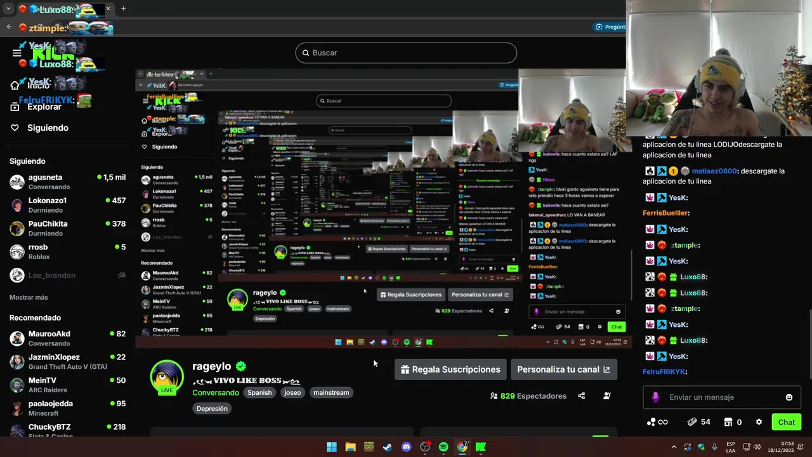Open Steam from the taskbar
The width and height of the screenshot is (812, 457).
(387, 447)
